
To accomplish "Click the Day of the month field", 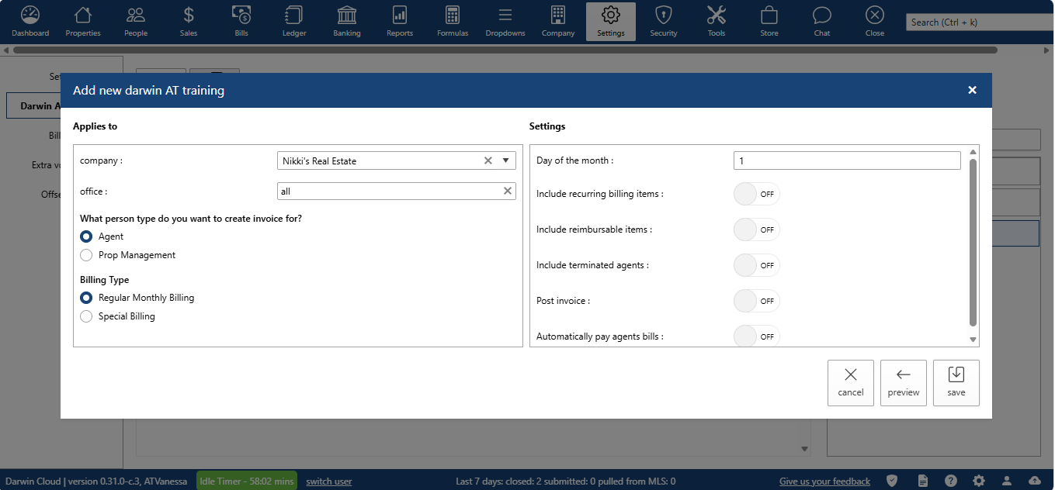I will 846,160.
